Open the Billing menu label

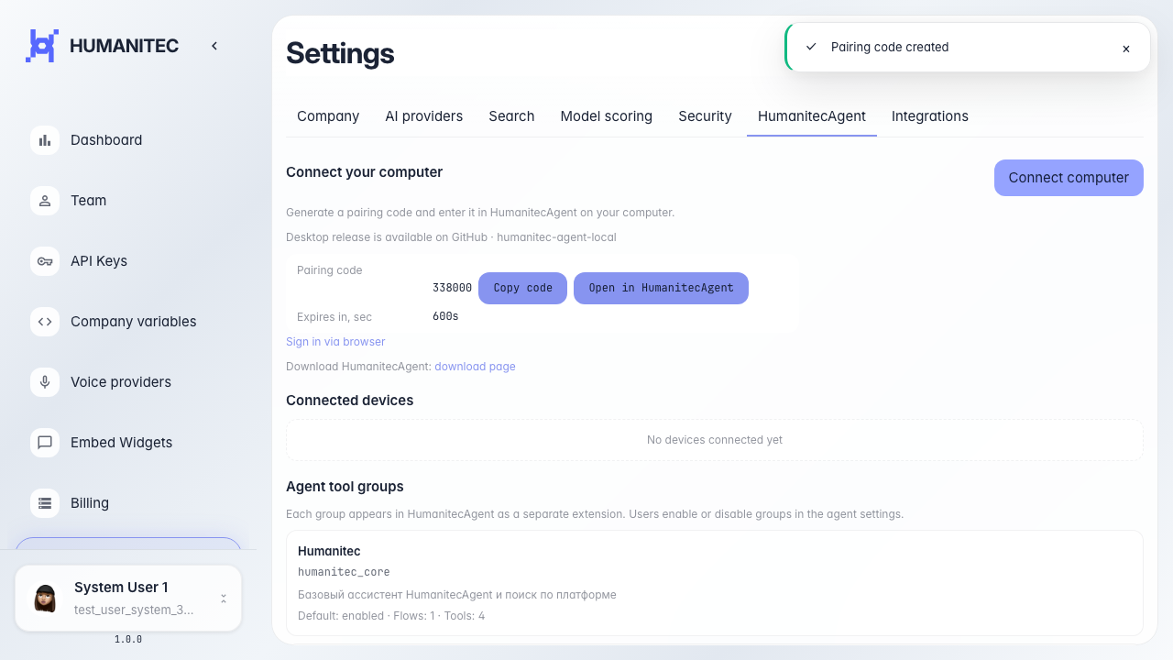click(x=90, y=503)
